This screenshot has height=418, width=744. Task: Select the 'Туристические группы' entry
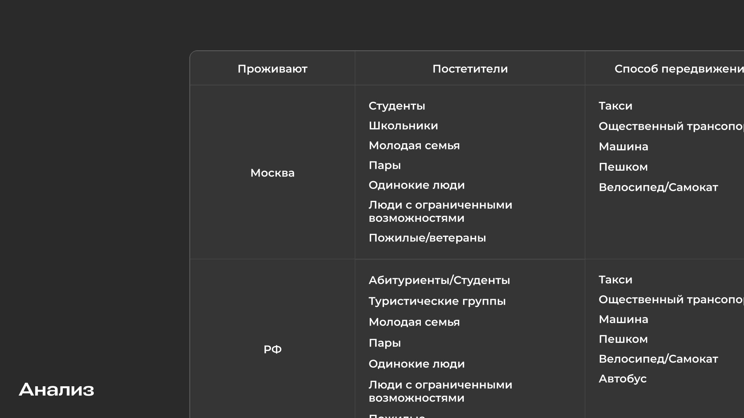[x=437, y=301]
